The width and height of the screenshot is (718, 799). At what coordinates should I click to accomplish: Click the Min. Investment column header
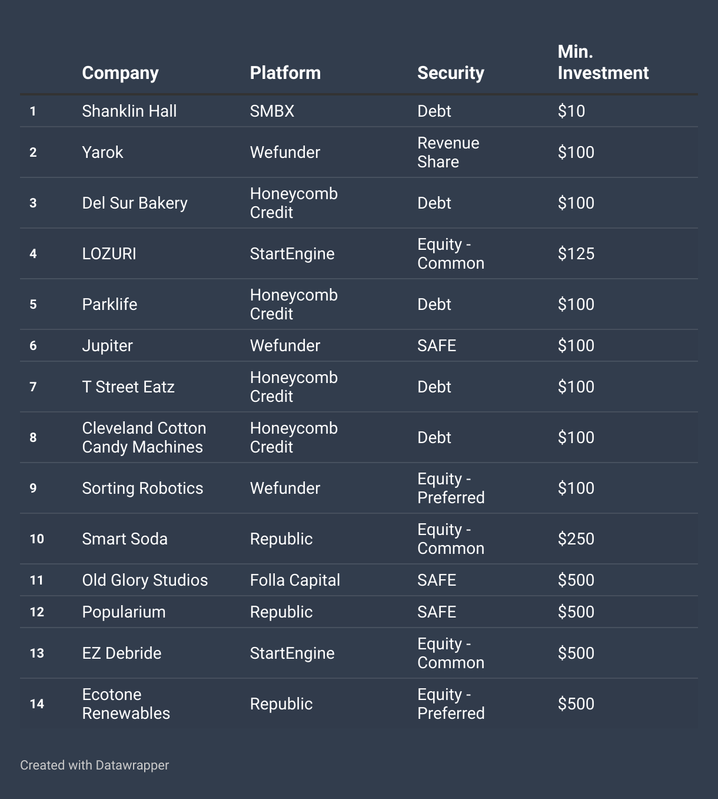(603, 62)
